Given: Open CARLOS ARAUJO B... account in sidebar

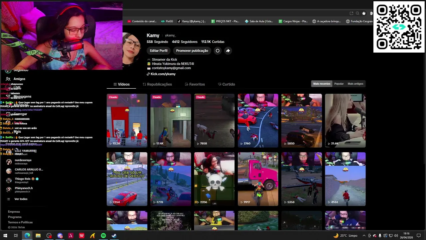Looking at the screenshot, I should [x=25, y=171].
